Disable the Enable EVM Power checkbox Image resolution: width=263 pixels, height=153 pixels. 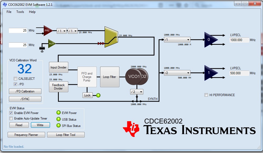11,113
